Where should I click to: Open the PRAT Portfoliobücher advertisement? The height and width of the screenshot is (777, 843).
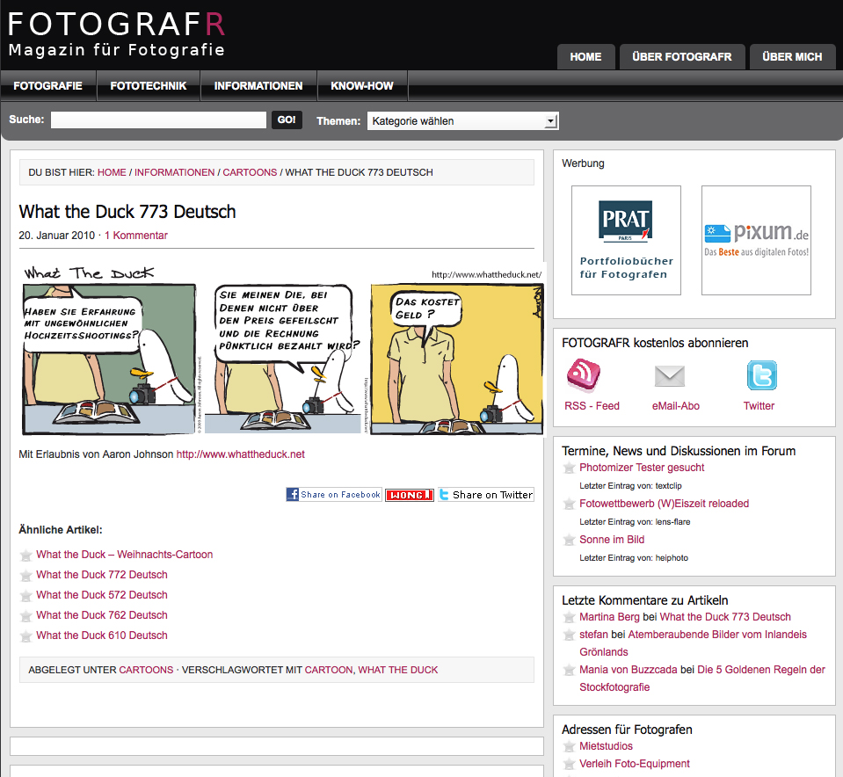coord(627,240)
